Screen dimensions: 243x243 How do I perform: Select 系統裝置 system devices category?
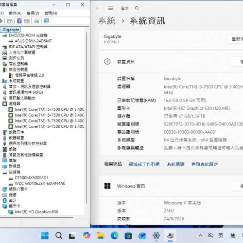click(x=17, y=81)
